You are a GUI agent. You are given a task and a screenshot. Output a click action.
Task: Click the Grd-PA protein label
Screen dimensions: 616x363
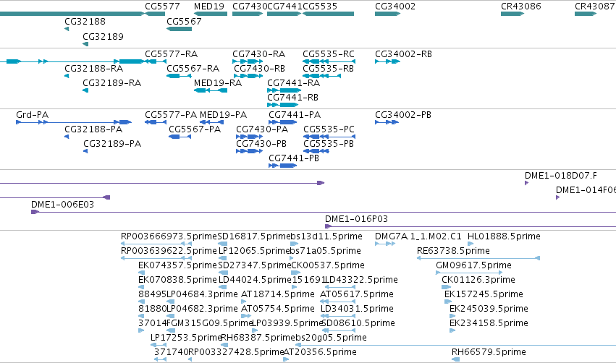pyautogui.click(x=33, y=115)
